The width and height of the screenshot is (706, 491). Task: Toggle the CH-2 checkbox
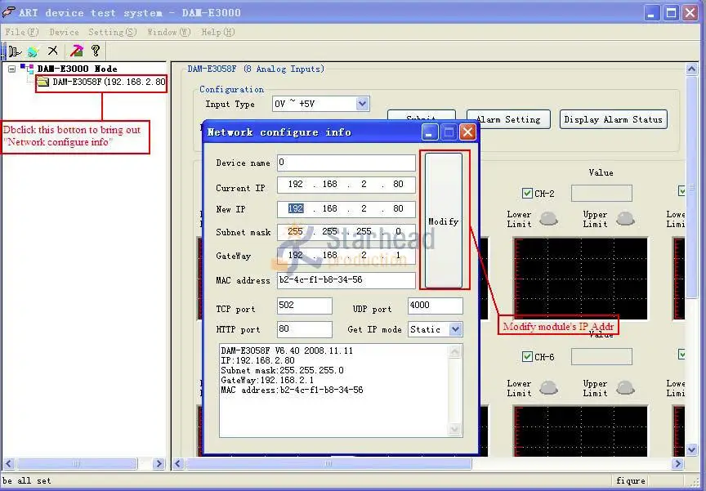pos(527,193)
